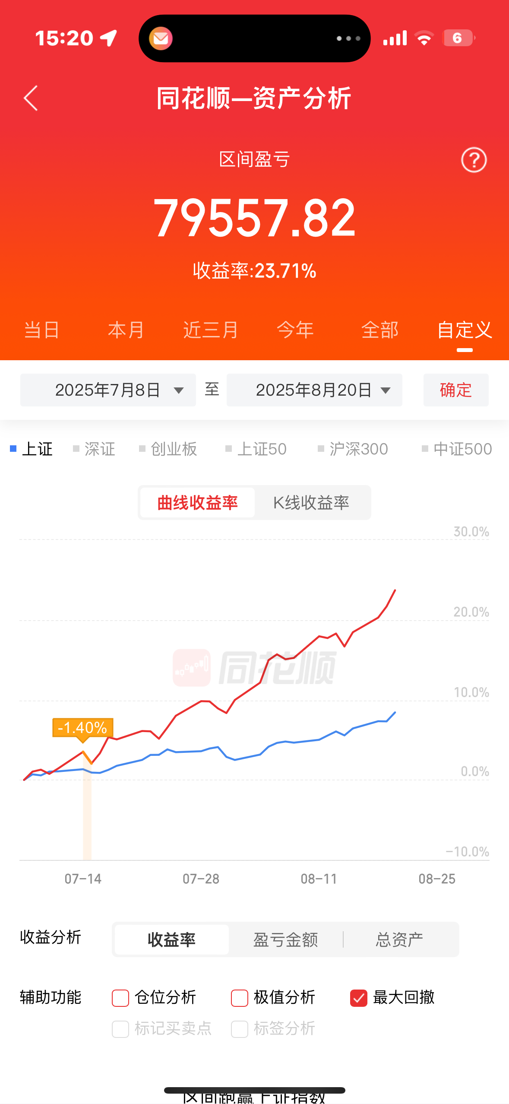Viewport: 509px width, 1104px height.
Task: Switch to the 今年 tab
Action: point(295,330)
